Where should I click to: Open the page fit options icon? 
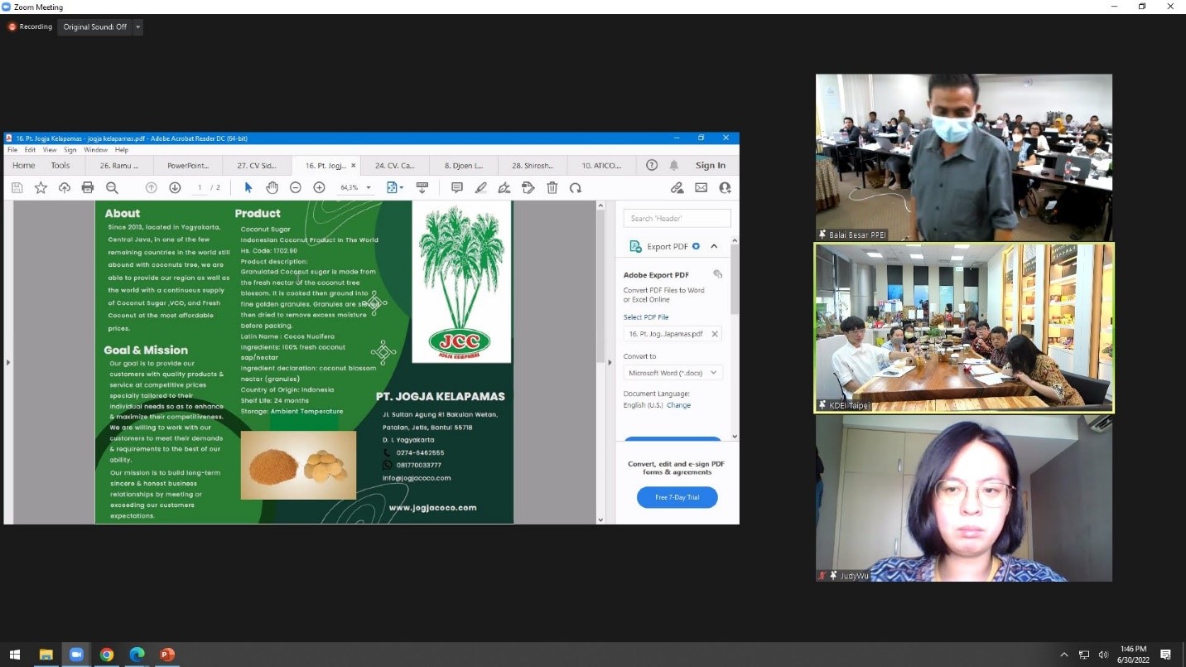(393, 188)
